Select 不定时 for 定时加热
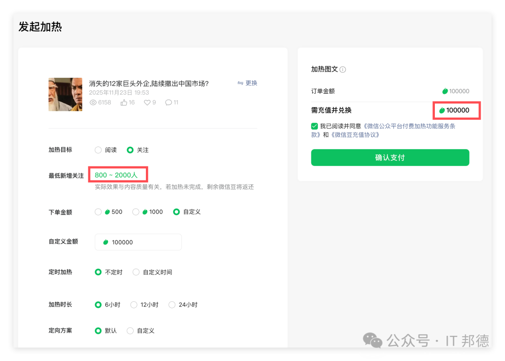This screenshot has width=505, height=361. (x=98, y=272)
